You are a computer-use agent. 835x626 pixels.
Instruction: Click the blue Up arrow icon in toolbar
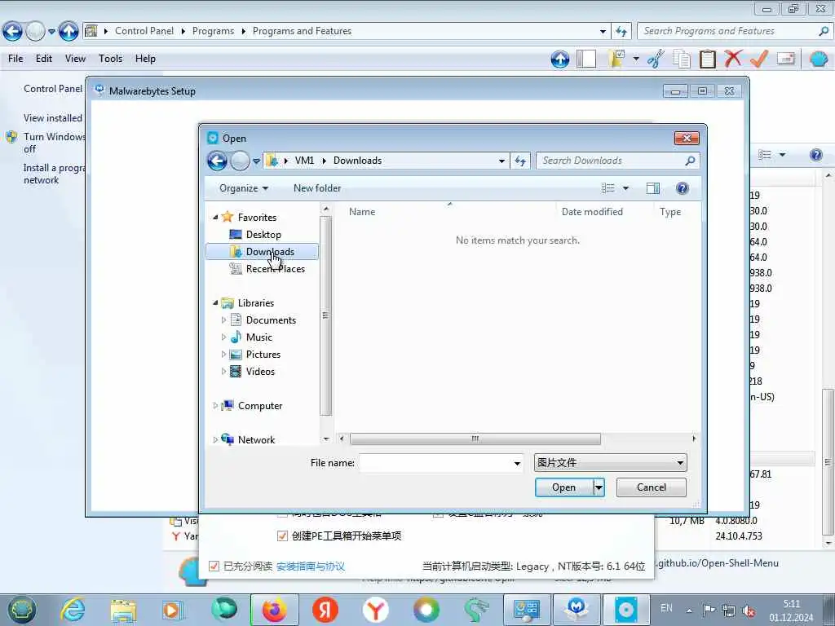click(559, 59)
